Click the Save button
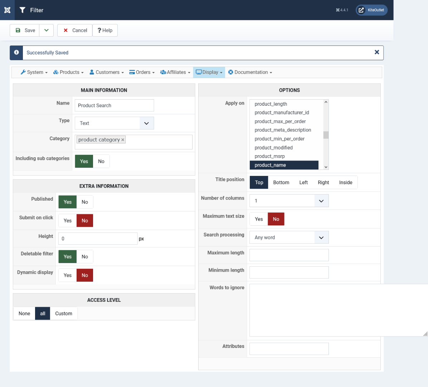The height and width of the screenshot is (387, 428). (x=25, y=30)
